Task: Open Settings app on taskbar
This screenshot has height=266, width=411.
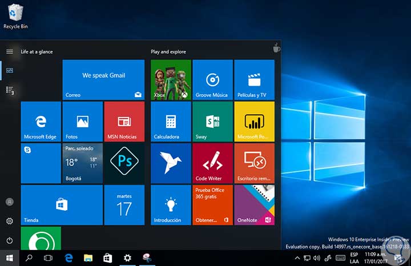Action: [127, 258]
